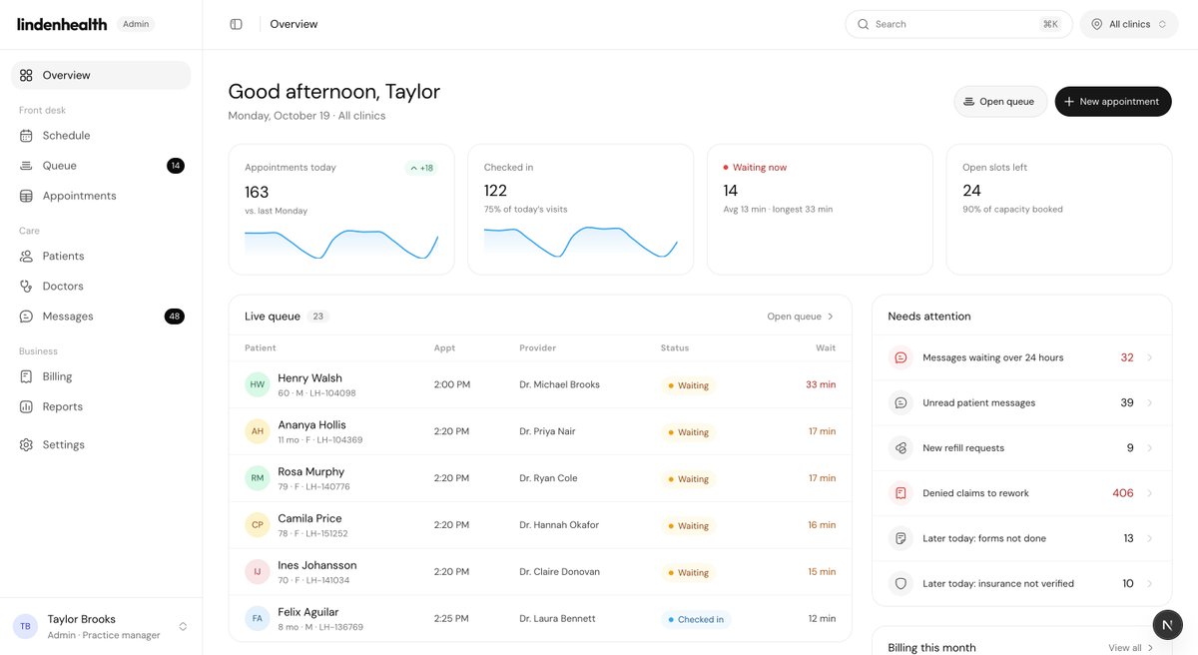
Task: Open the Overview grid icon in sidebar
Action: pos(26,75)
